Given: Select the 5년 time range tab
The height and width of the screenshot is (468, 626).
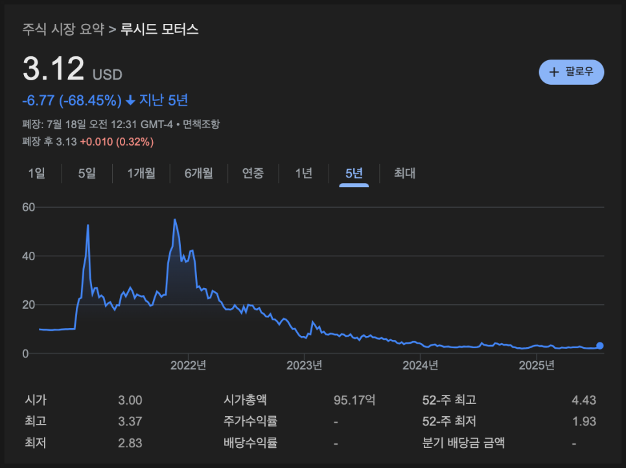Looking at the screenshot, I should point(354,173).
